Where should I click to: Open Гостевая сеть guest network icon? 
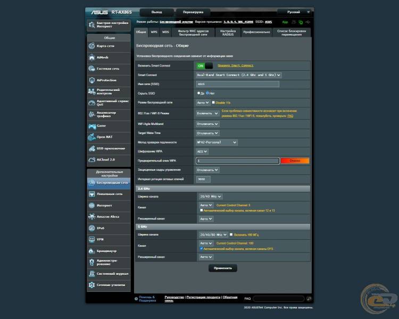[x=92, y=69]
